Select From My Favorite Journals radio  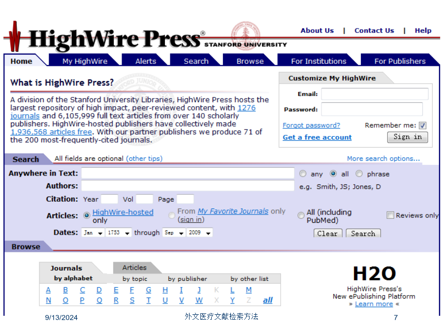tap(171, 215)
